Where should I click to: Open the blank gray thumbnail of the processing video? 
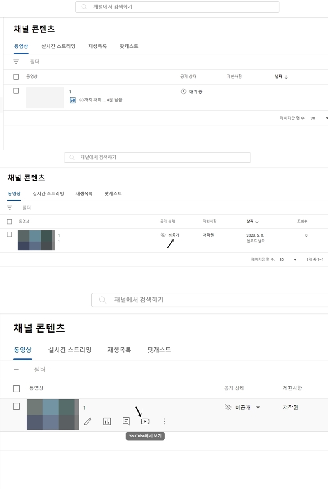coord(45,98)
